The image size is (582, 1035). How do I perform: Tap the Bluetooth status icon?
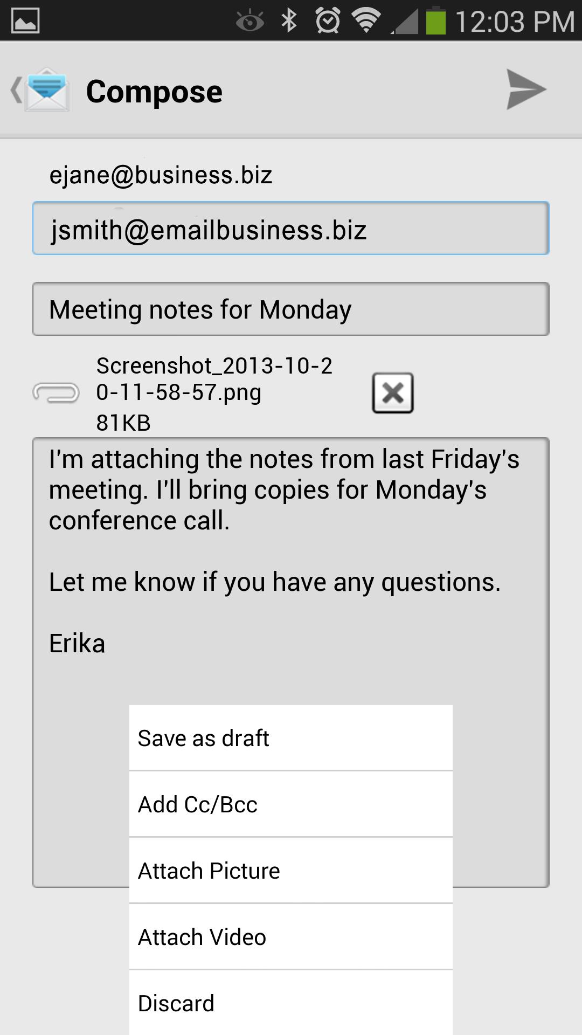[x=289, y=20]
